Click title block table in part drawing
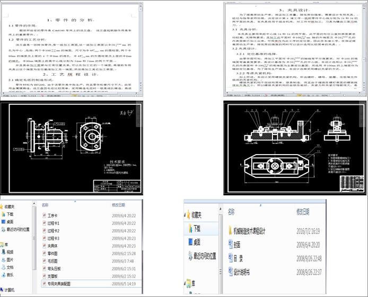Image resolution: width=368 pixels, height=297 pixels. (117, 186)
